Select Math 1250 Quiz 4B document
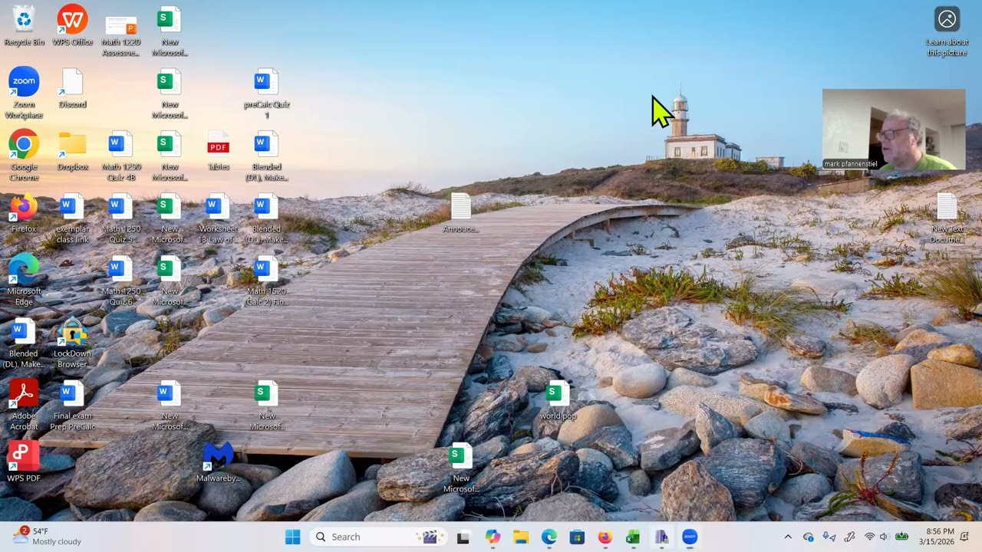The height and width of the screenshot is (552, 982). click(x=120, y=156)
